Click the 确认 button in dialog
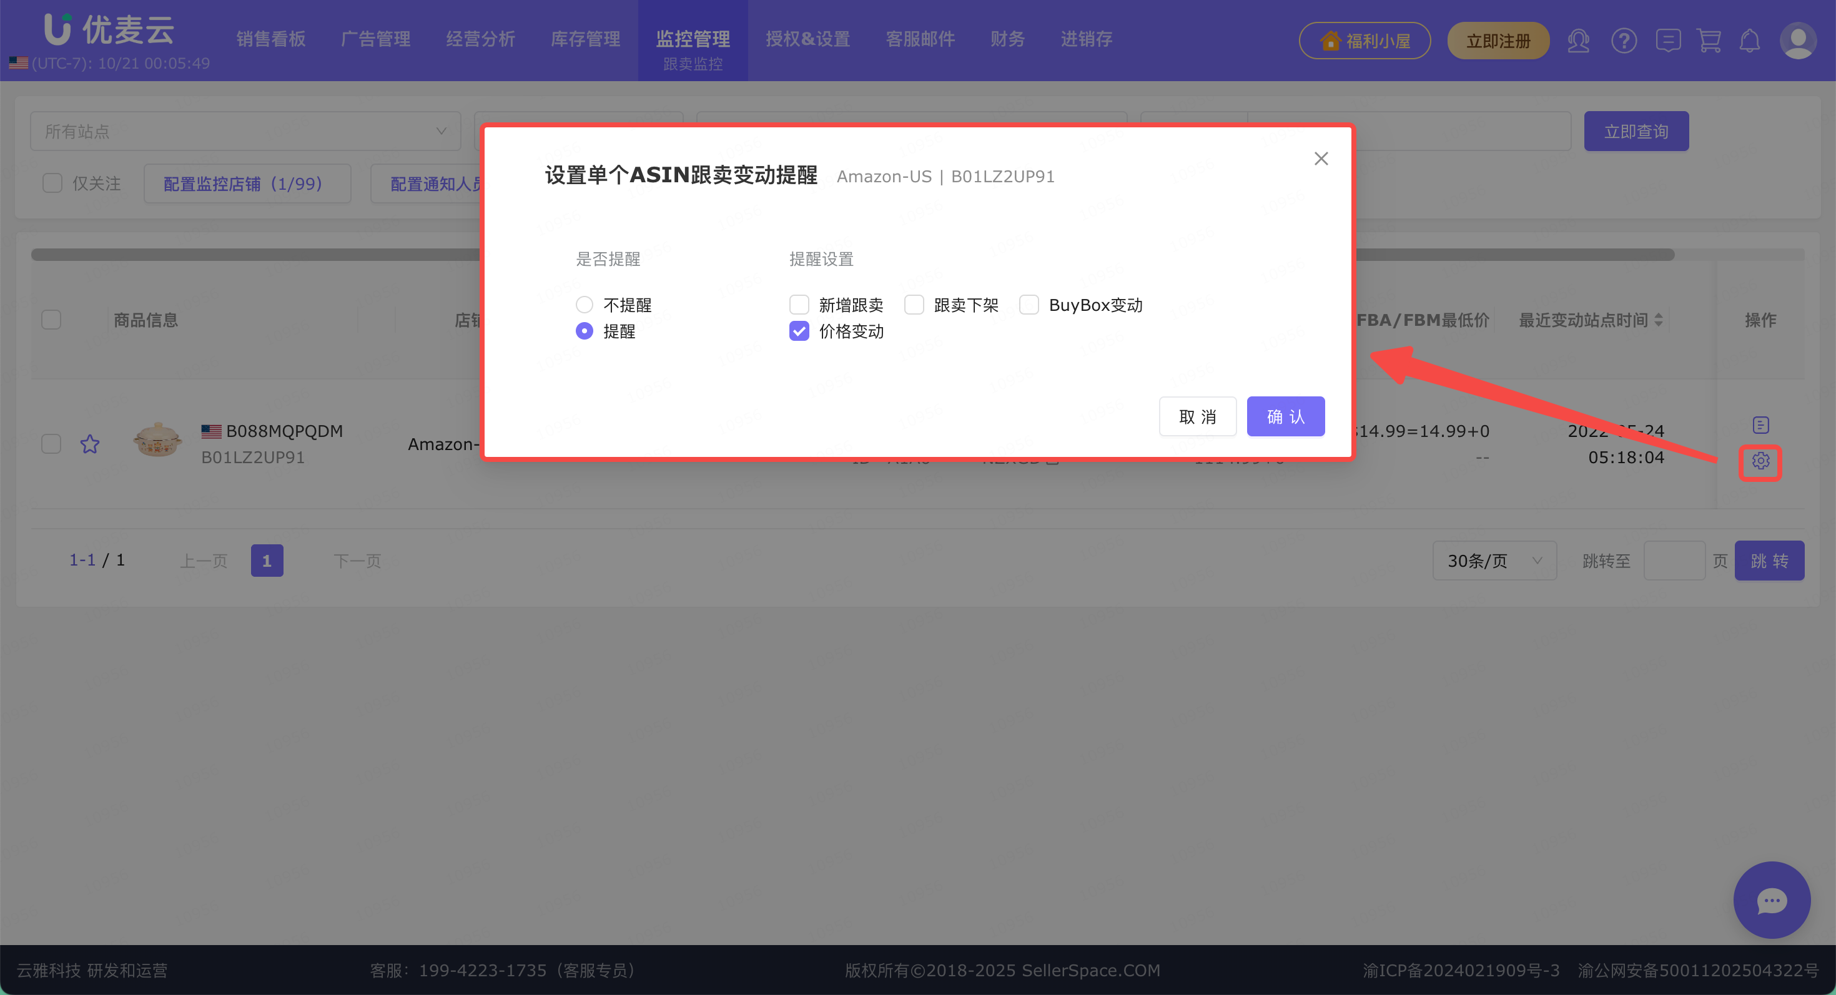Screen dimensions: 1836x995 (1285, 416)
